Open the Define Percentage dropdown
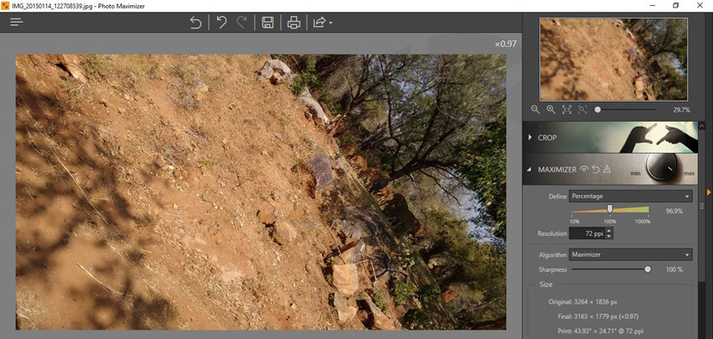 pos(630,196)
